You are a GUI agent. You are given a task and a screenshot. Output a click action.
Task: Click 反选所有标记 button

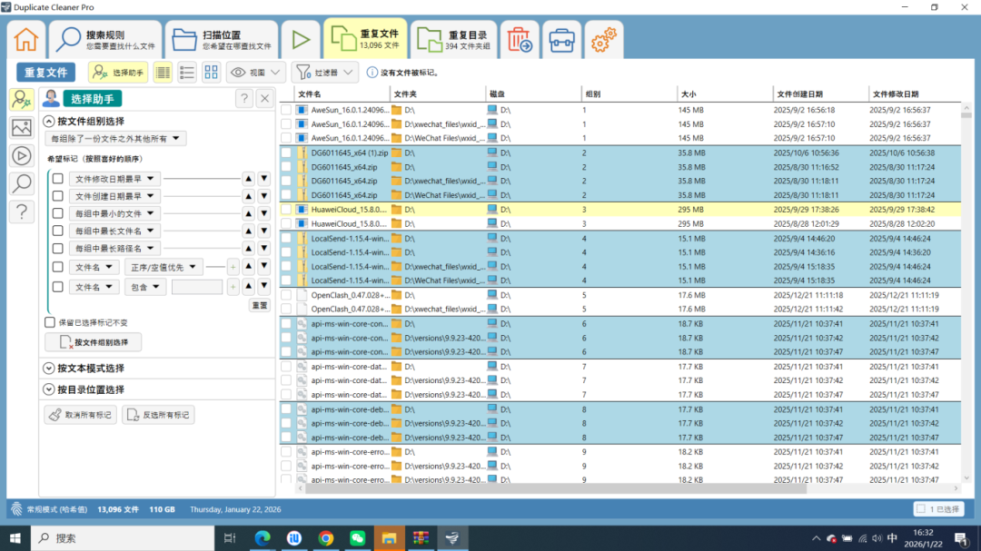158,415
